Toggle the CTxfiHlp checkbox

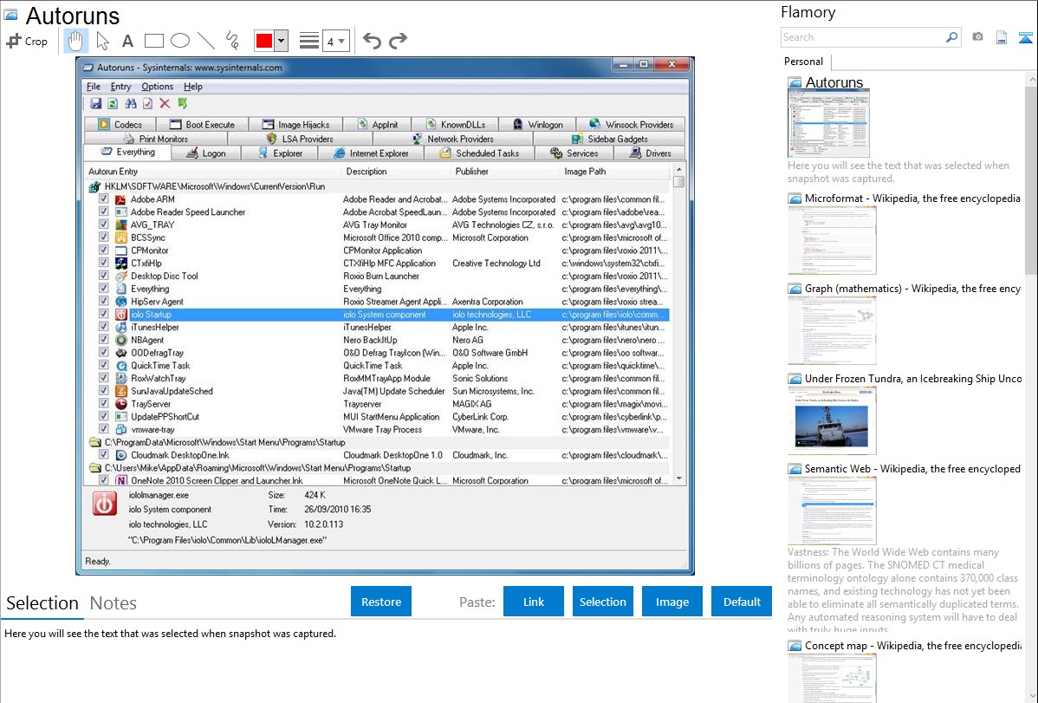coord(104,263)
